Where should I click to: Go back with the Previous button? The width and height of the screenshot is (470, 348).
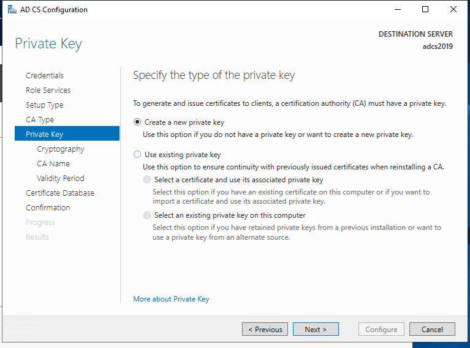[x=265, y=330]
